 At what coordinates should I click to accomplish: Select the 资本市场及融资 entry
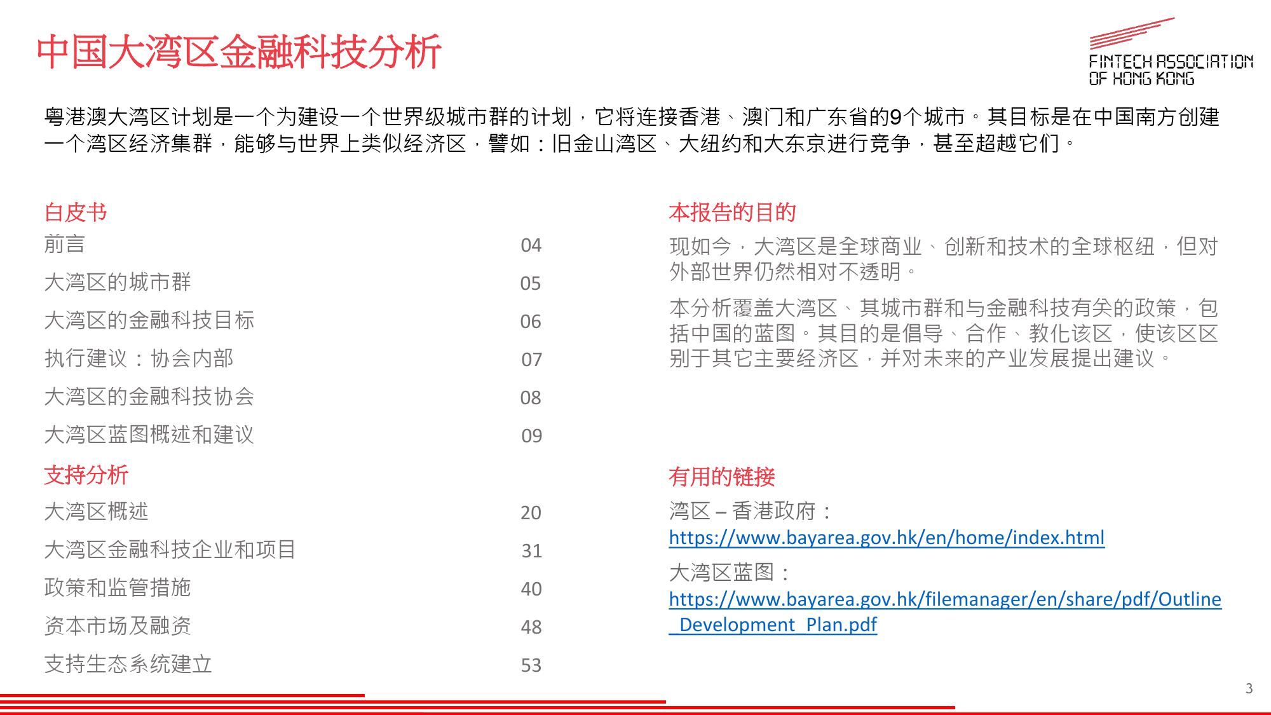pyautogui.click(x=118, y=627)
